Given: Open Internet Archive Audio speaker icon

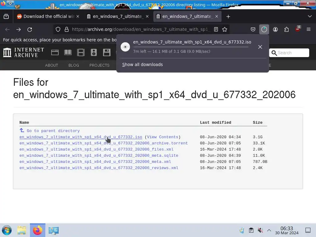Looking at the screenshot, I should [94, 52].
